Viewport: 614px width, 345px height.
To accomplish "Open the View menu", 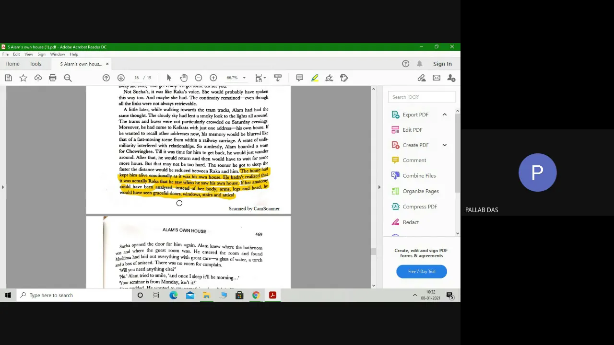I will pyautogui.click(x=29, y=54).
